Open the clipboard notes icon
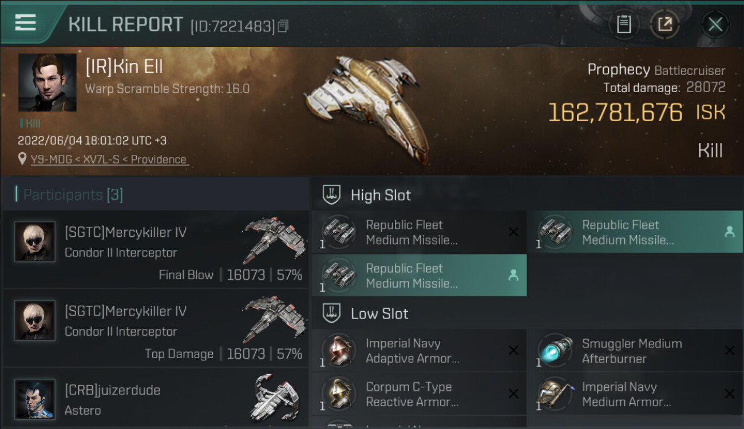Screen dimensions: 744x429 [x=623, y=25]
